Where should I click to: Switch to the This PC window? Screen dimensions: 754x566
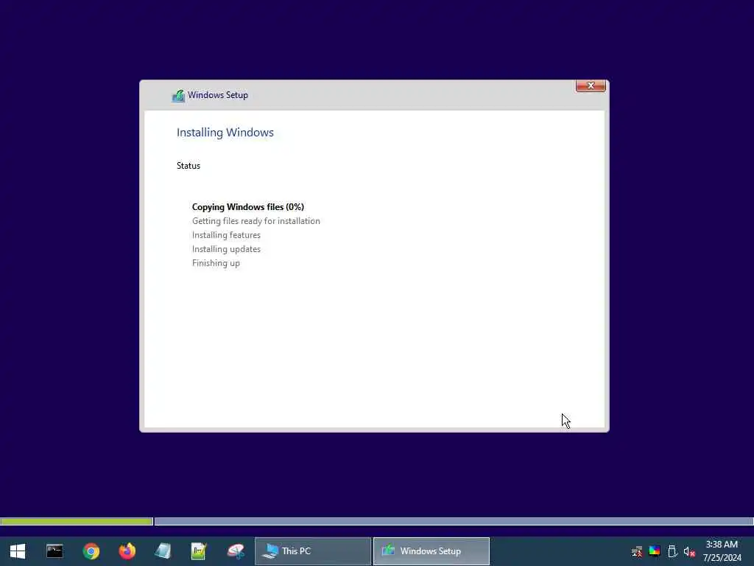pos(313,551)
